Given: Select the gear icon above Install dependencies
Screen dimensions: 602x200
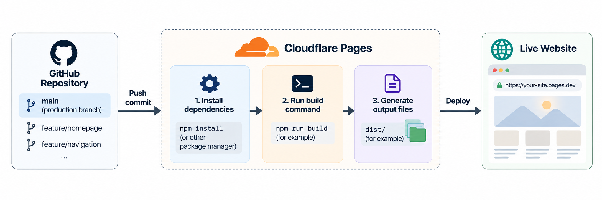Looking at the screenshot, I should click(x=210, y=83).
